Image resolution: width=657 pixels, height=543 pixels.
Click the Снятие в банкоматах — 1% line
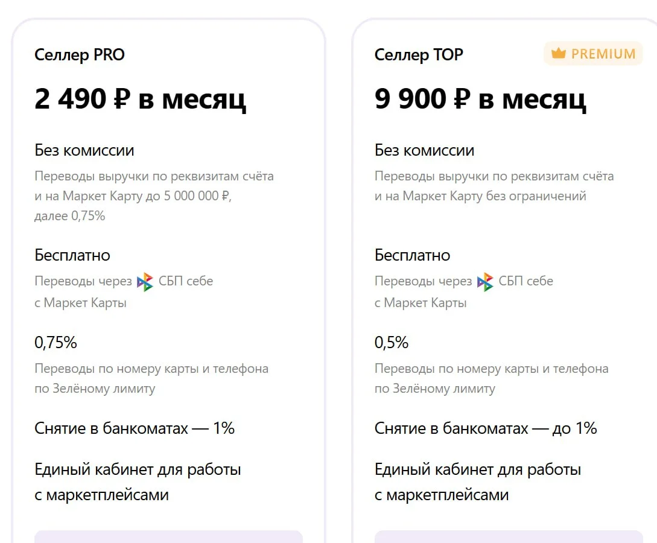[135, 428]
